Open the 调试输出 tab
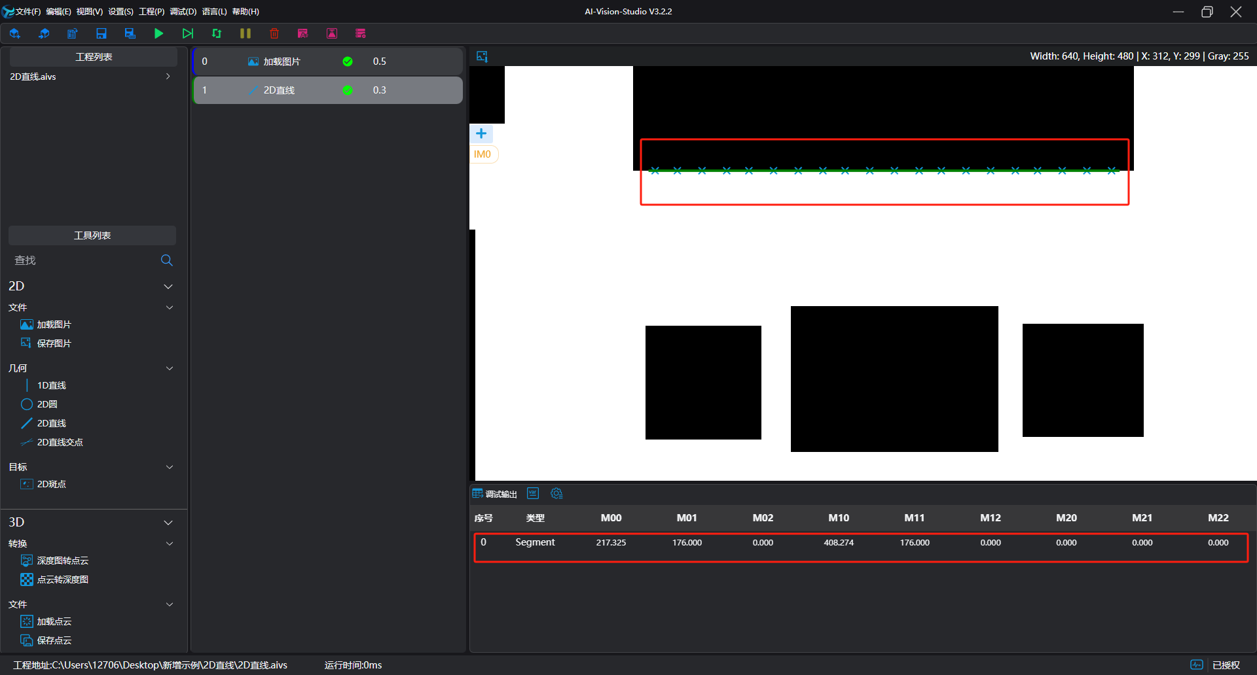1257x675 pixels. click(495, 494)
